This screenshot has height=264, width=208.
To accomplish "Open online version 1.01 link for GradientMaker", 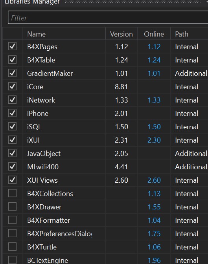I will pos(154,73).
